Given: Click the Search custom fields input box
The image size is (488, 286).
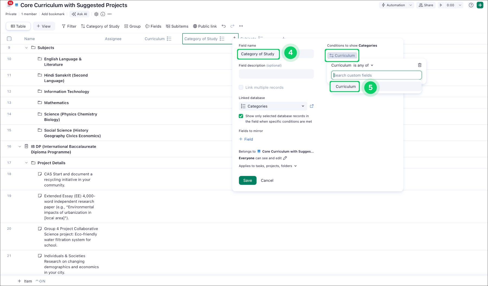Looking at the screenshot, I should (x=376, y=75).
